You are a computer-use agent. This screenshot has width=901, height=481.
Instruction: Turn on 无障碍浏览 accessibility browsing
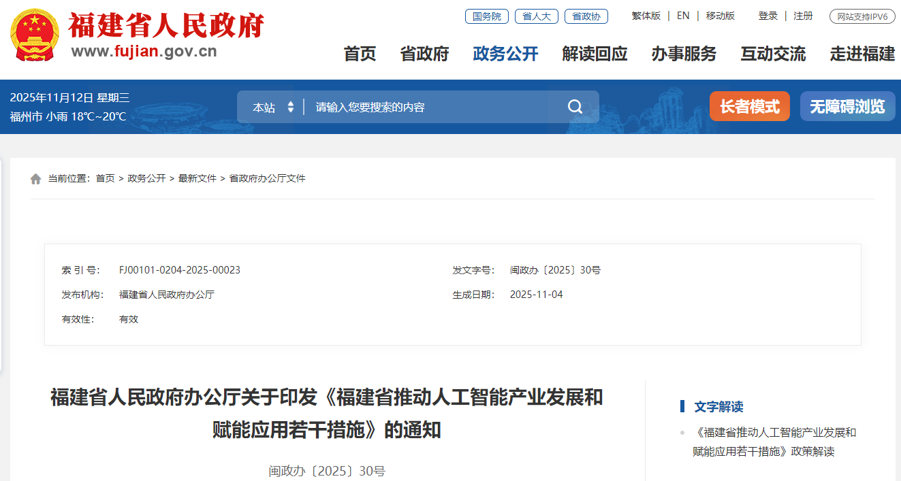pyautogui.click(x=847, y=107)
